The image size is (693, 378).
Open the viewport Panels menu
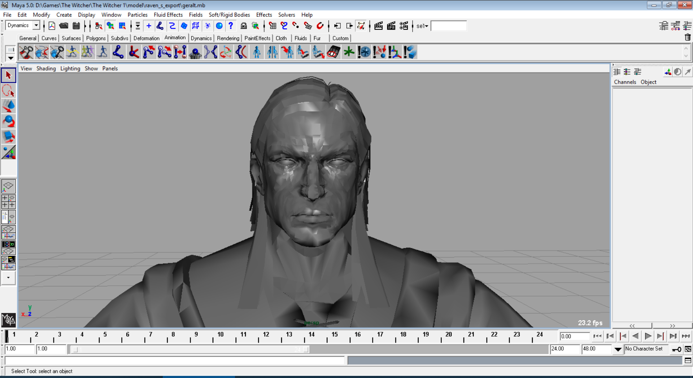click(x=110, y=69)
